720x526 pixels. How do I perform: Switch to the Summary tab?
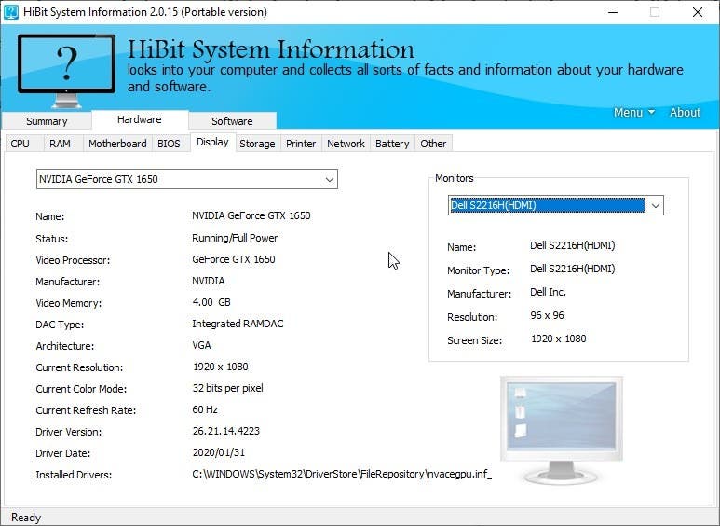47,121
